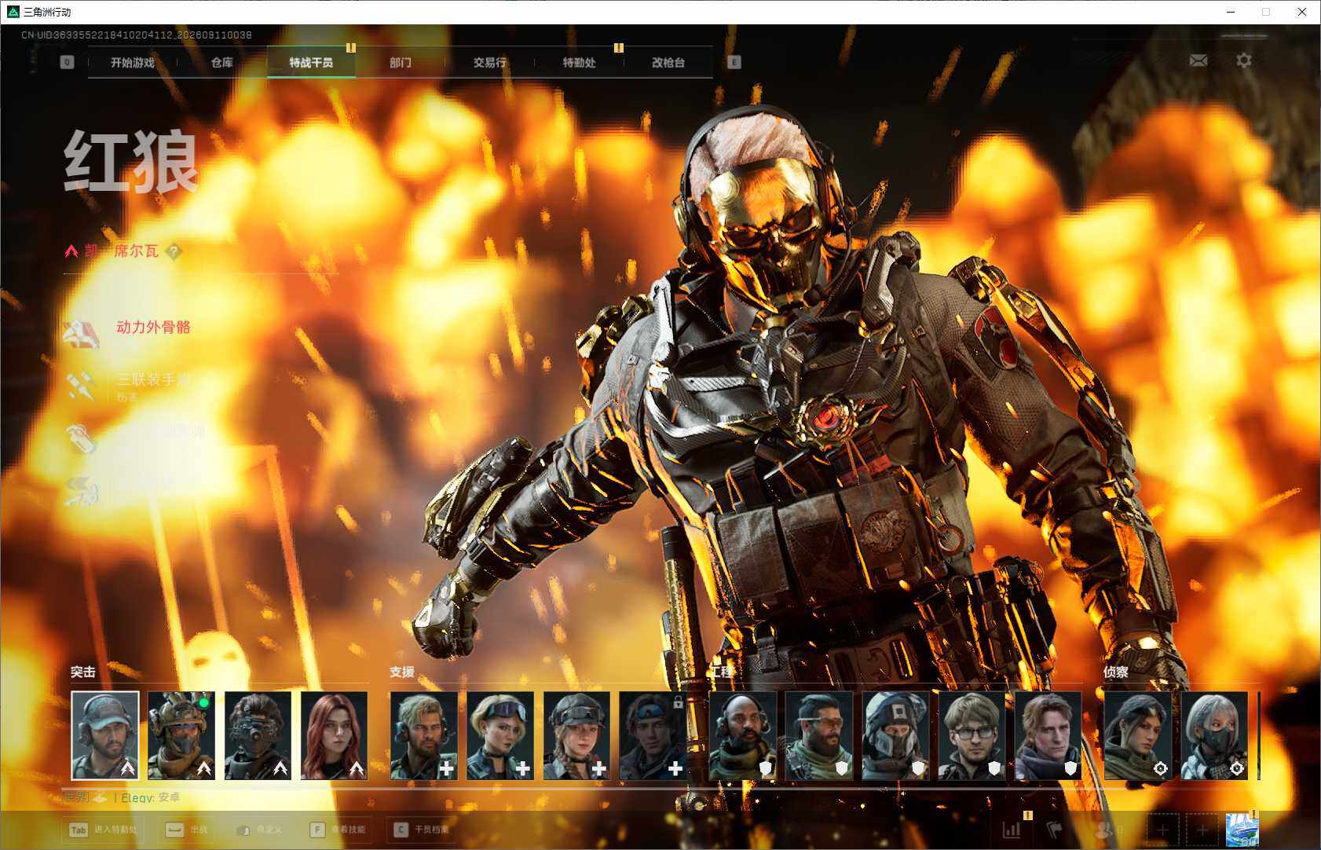Select the night-vision goggles 突击 operator
Image resolution: width=1321 pixels, height=850 pixels.
[x=258, y=735]
